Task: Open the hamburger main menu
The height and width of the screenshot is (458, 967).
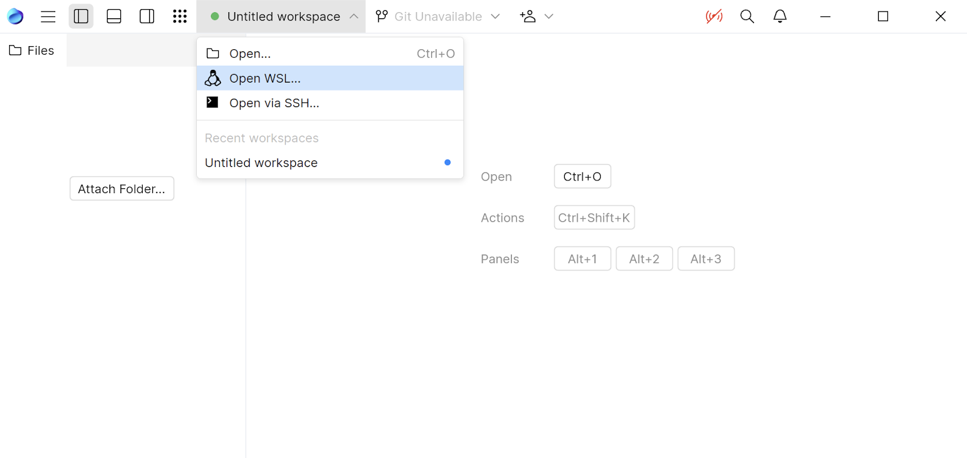Action: coord(48,16)
